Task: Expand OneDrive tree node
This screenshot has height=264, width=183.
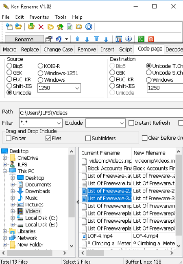Action: (5, 158)
